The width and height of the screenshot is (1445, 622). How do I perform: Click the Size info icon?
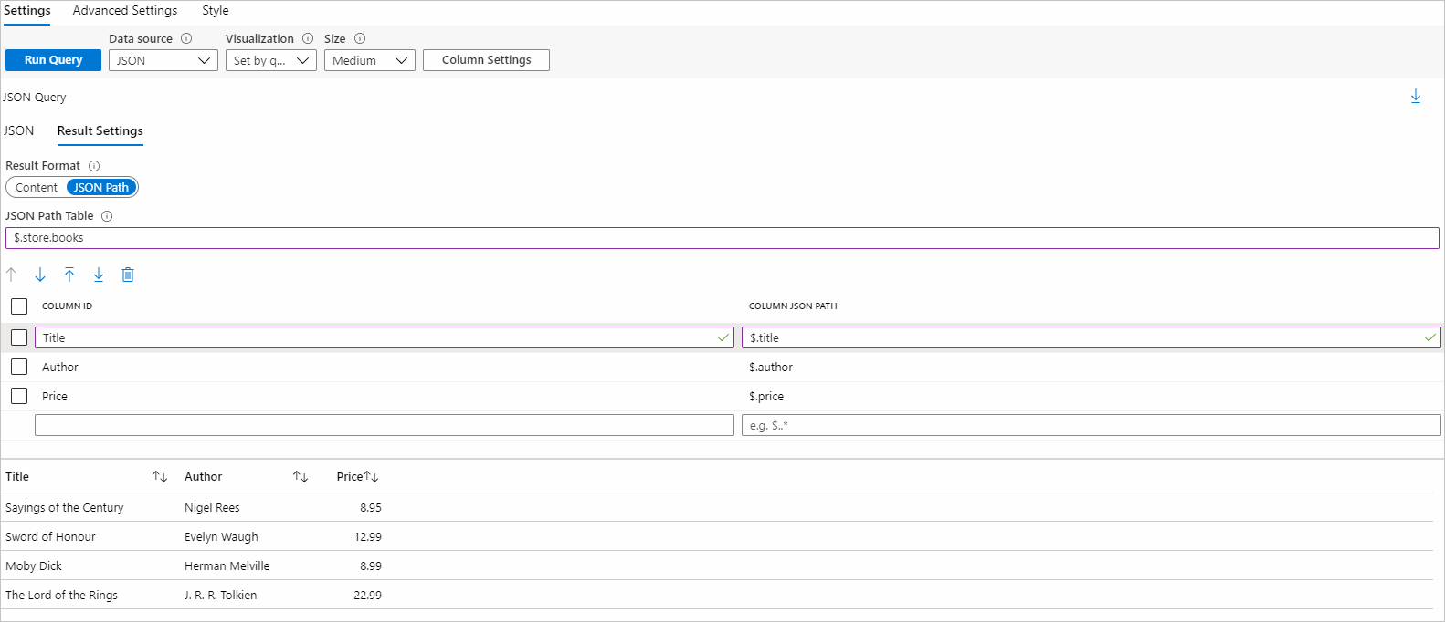tap(360, 38)
